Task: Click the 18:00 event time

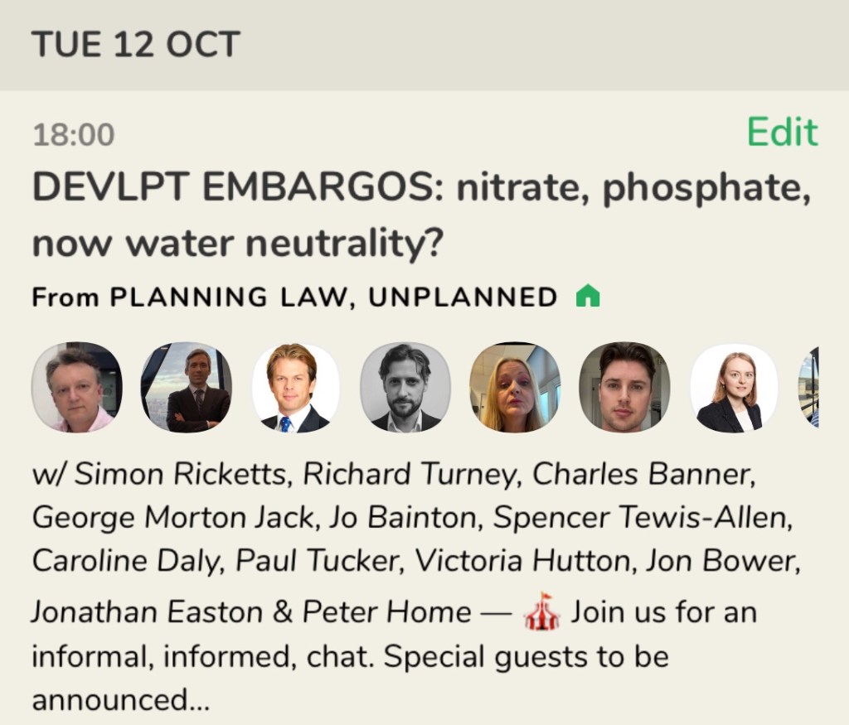Action: point(74,135)
